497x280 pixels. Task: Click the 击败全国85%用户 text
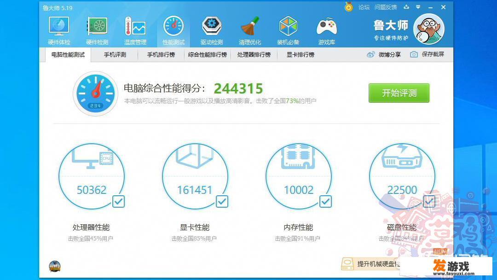(194, 239)
